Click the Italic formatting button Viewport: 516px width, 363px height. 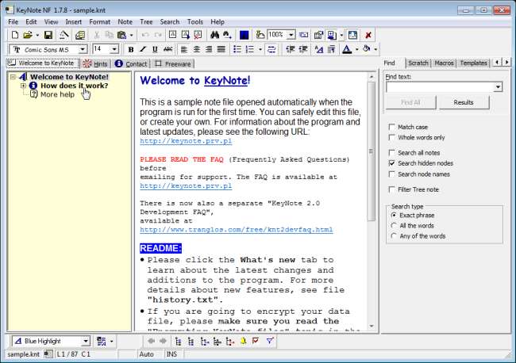144,49
